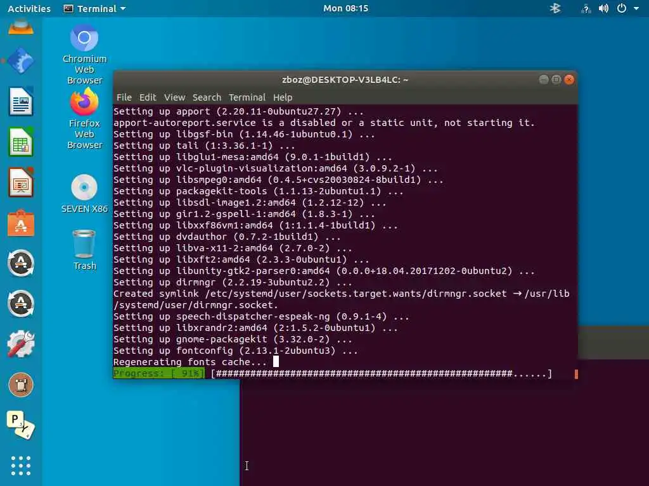Click the "Setting up libsmpeg0:amd64" line
Viewport: 649px width, 486px height.
(278, 180)
